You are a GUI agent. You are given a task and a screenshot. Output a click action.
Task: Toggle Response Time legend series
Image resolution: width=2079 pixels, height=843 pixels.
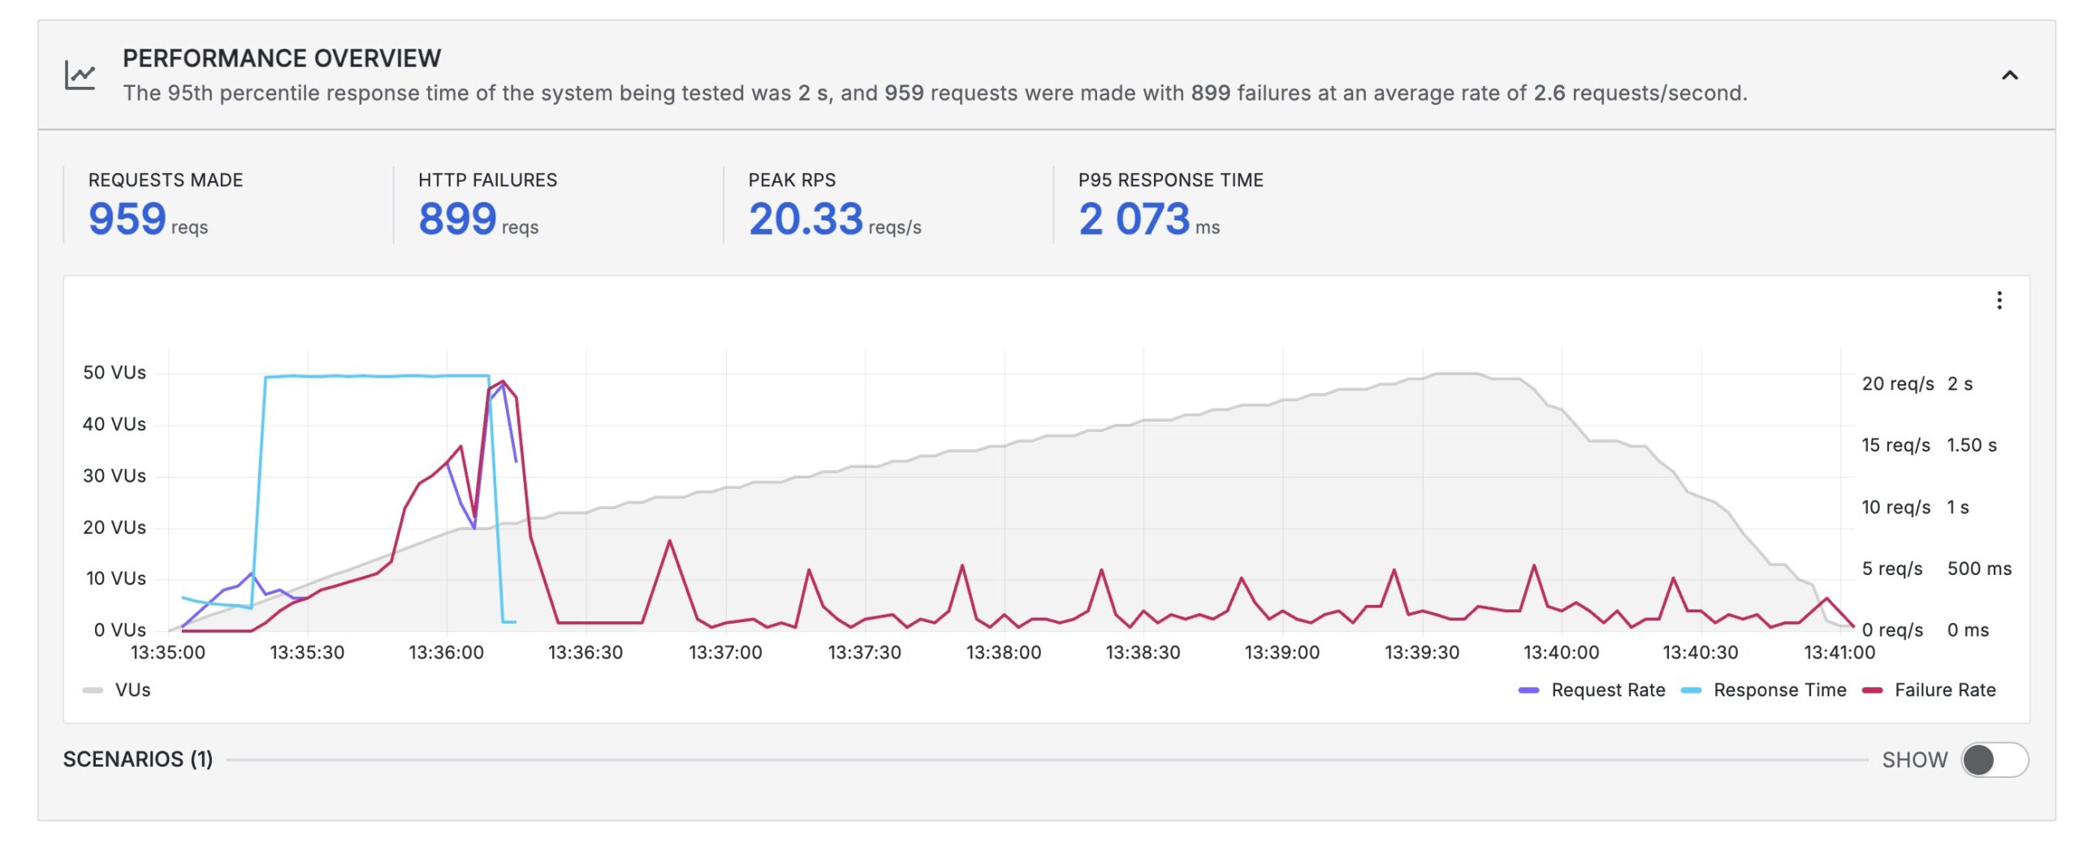[1779, 690]
